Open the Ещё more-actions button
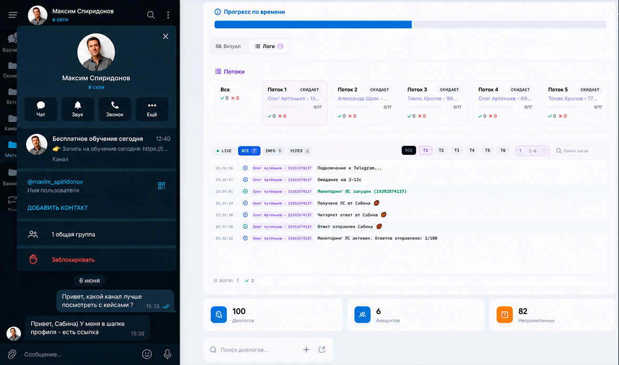This screenshot has height=365, width=619. tap(152, 109)
